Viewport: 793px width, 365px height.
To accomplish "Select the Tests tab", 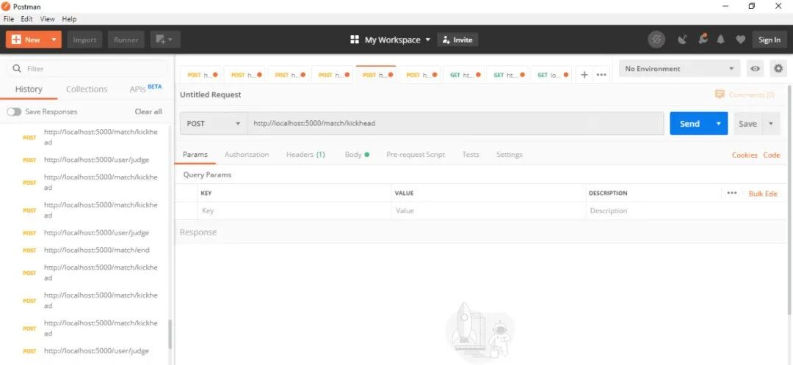I will (x=471, y=155).
